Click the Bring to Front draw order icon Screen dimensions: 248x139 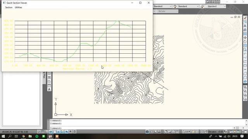[245, 87]
